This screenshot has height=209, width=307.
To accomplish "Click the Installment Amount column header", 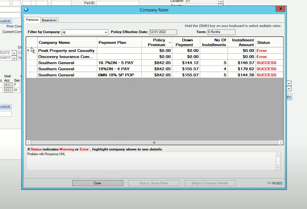I will (x=242, y=42).
